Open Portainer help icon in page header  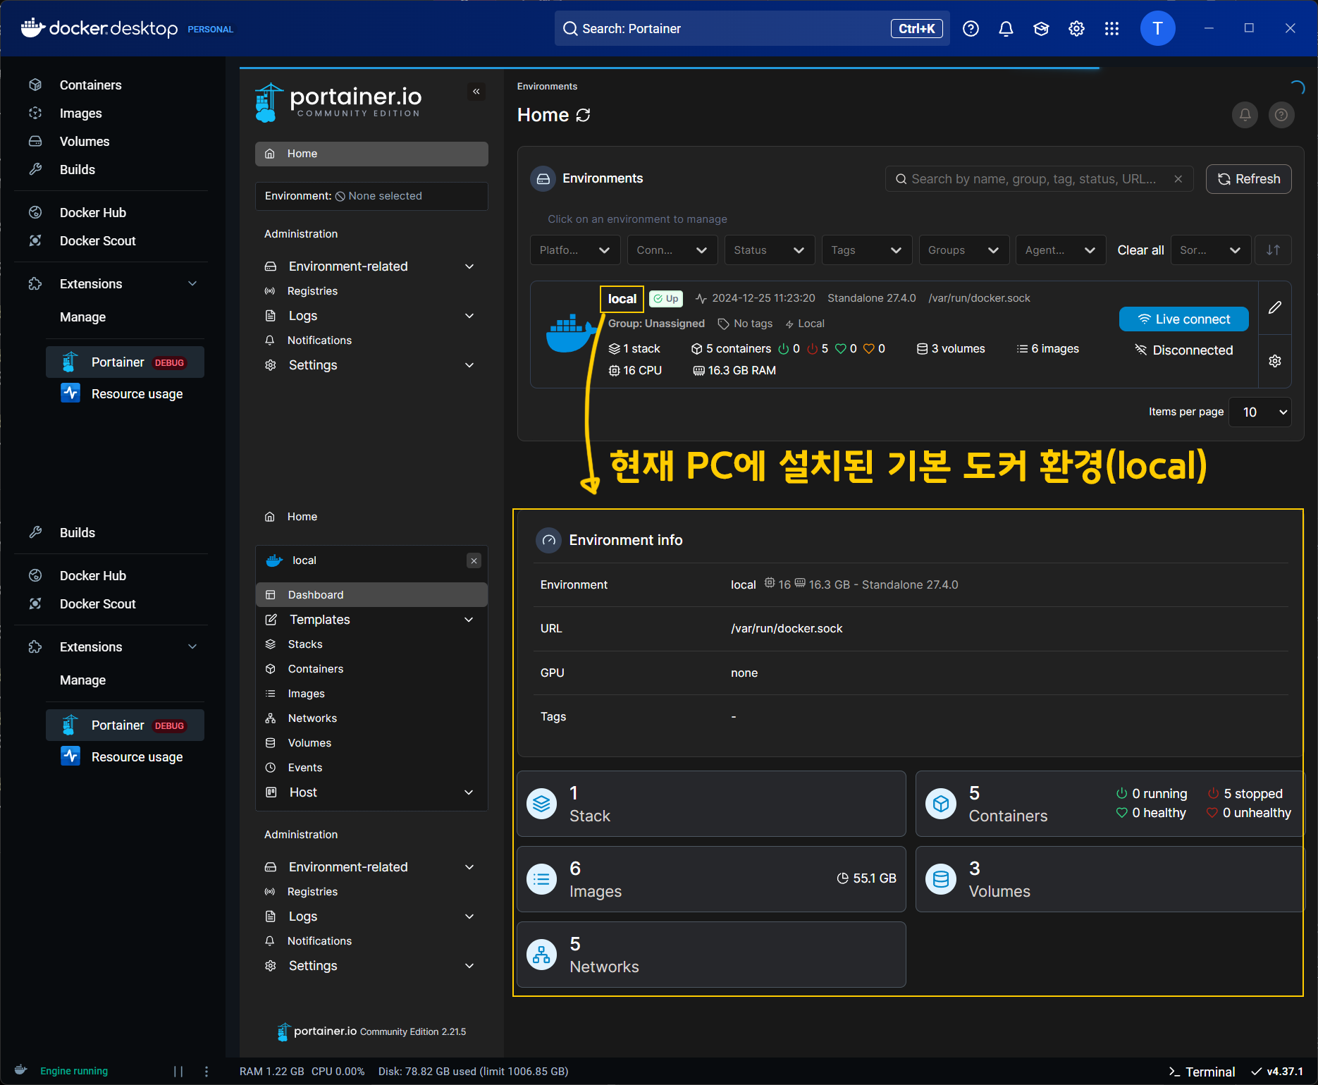(1281, 115)
